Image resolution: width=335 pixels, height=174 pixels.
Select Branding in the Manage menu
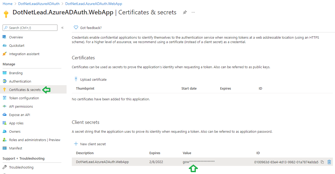point(16,73)
